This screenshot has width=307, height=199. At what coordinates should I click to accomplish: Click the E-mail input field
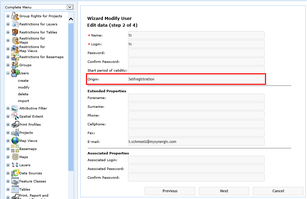pos(196,142)
